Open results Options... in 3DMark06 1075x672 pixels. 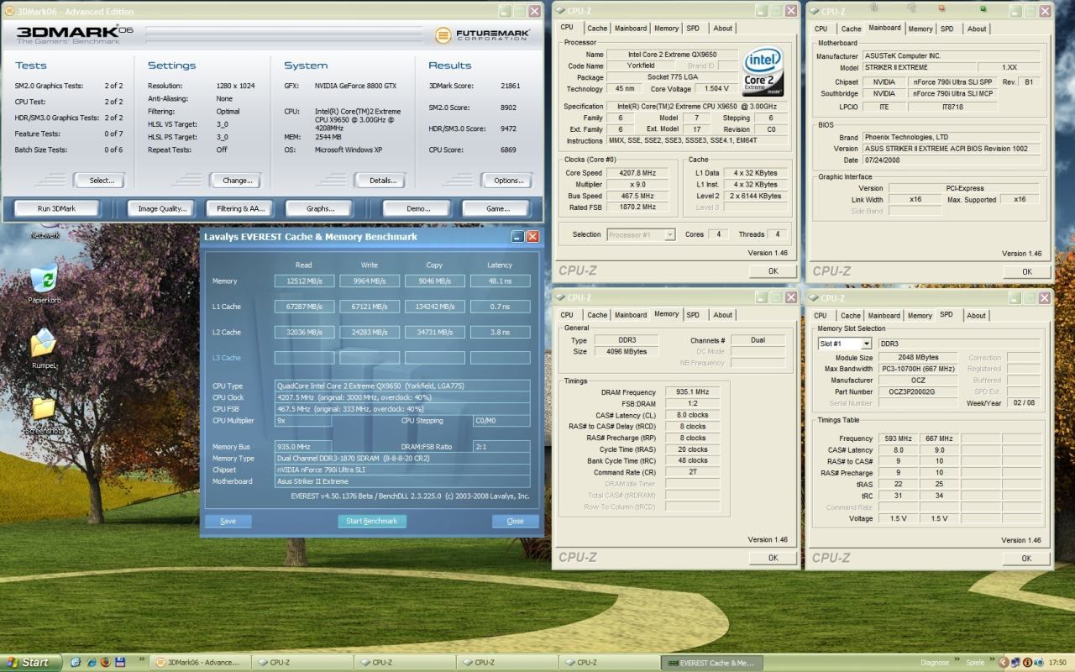[x=508, y=181]
